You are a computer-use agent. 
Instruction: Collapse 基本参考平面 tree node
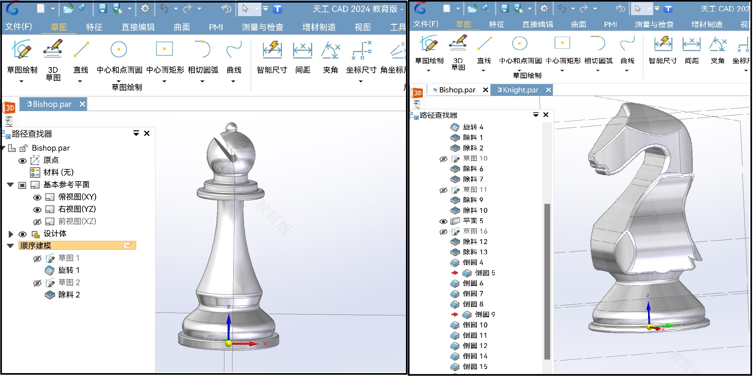(10, 185)
